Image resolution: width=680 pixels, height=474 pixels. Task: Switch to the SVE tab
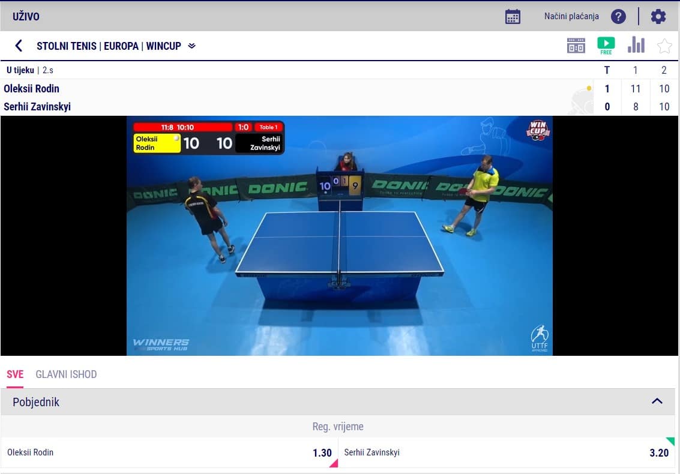(15, 374)
